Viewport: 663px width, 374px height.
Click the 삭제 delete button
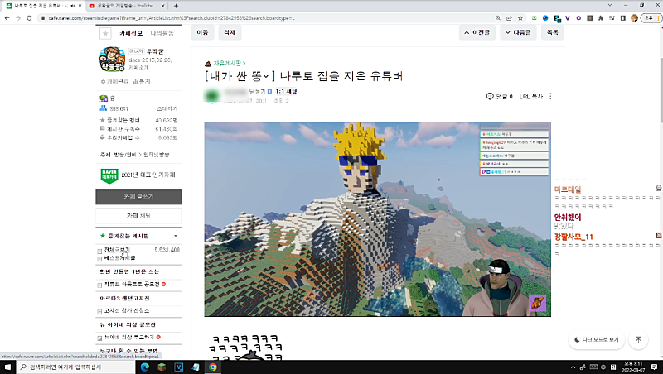pyautogui.click(x=230, y=33)
